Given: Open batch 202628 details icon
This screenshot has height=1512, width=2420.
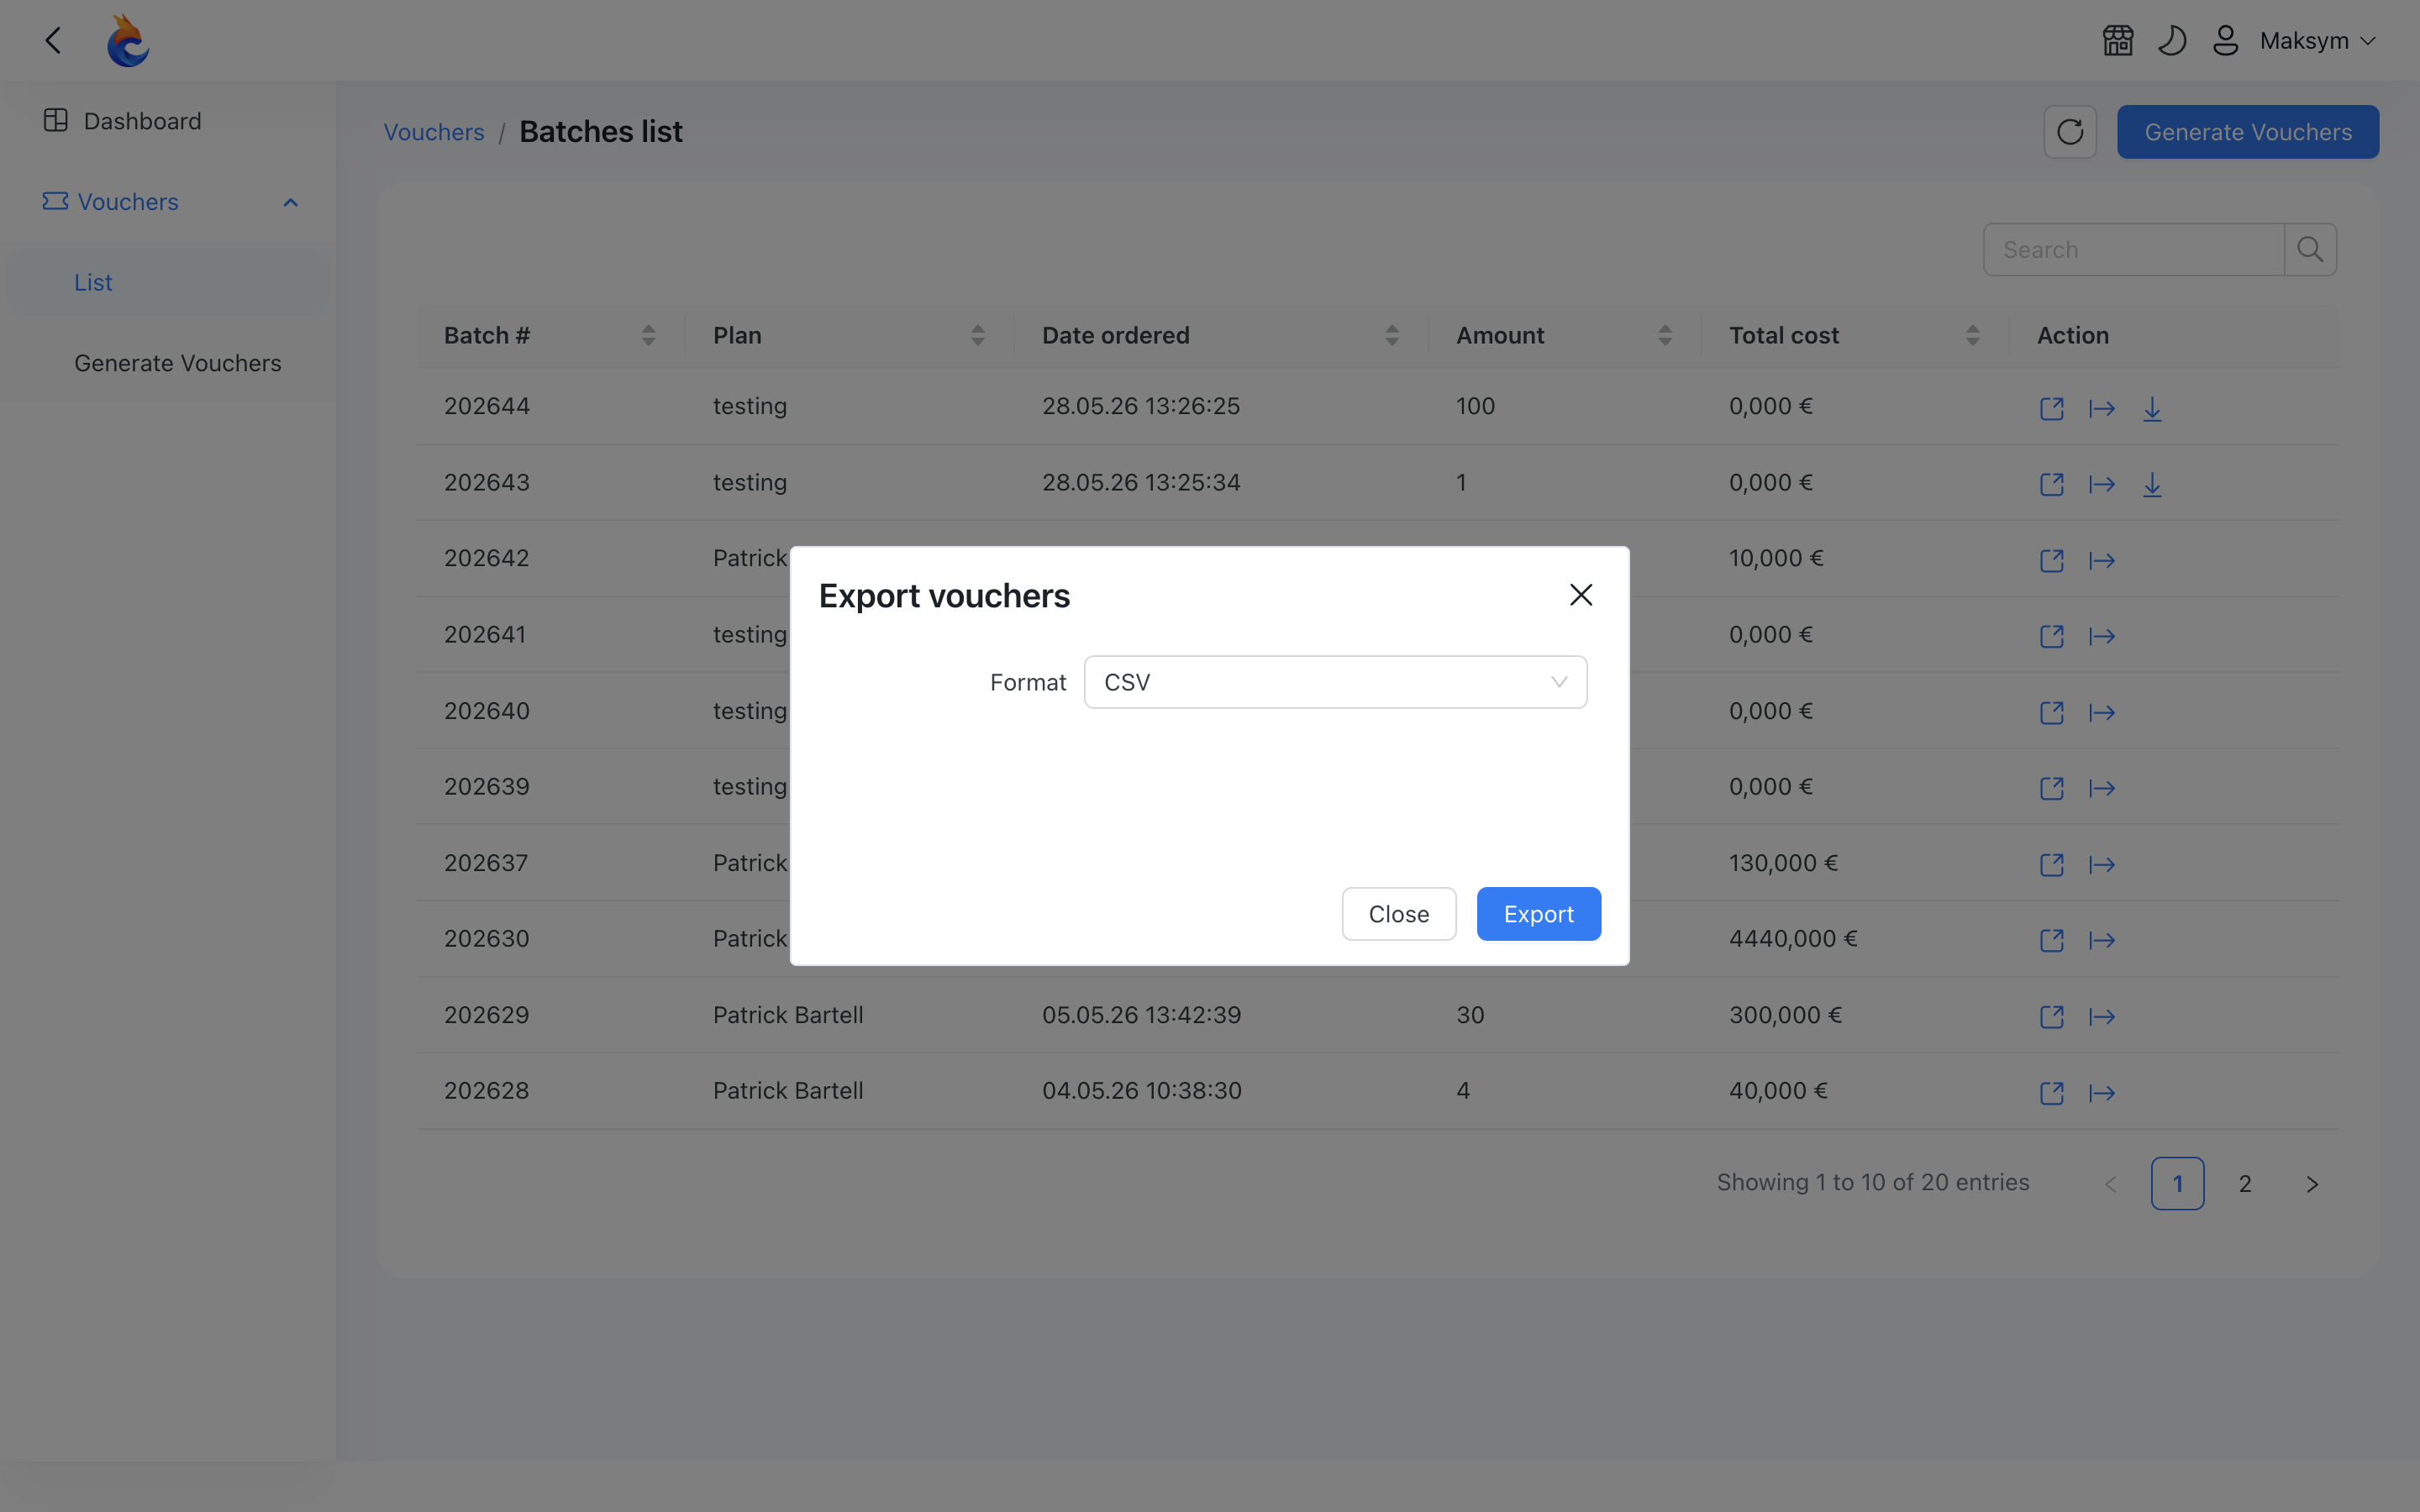Looking at the screenshot, I should 2052,1093.
